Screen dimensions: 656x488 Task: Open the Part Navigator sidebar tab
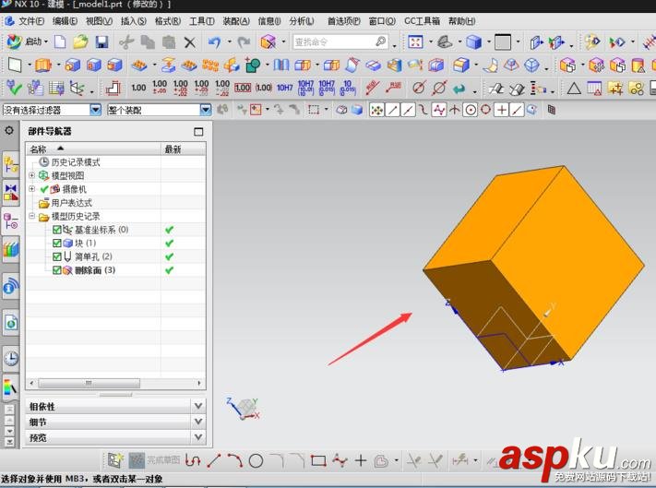point(10,220)
